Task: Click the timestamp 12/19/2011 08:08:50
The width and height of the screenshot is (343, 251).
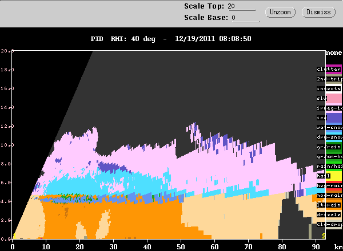Action: 213,39
